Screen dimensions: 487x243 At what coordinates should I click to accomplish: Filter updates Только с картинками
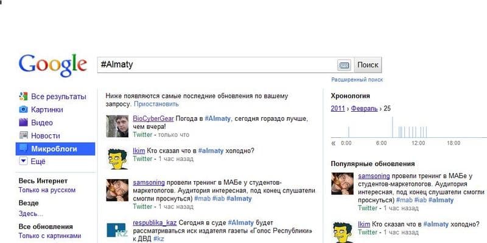(50, 236)
